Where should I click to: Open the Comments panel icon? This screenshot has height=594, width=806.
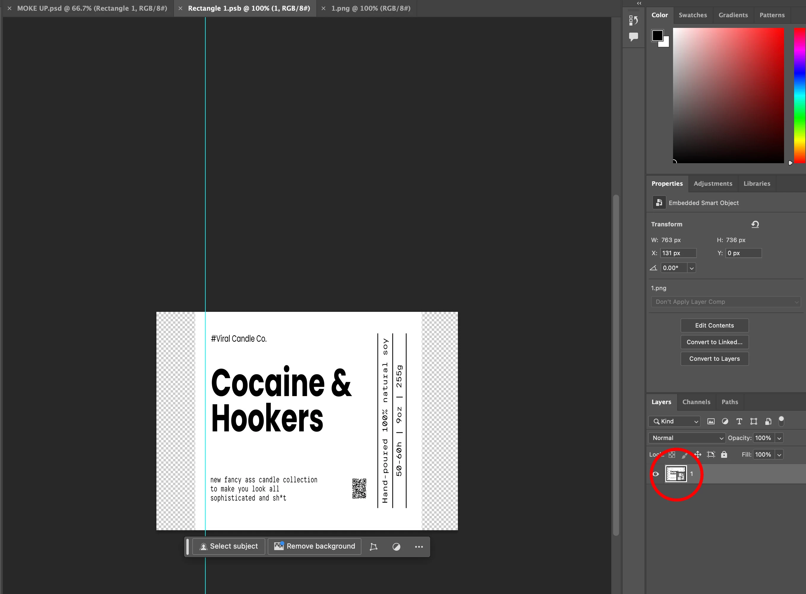633,37
